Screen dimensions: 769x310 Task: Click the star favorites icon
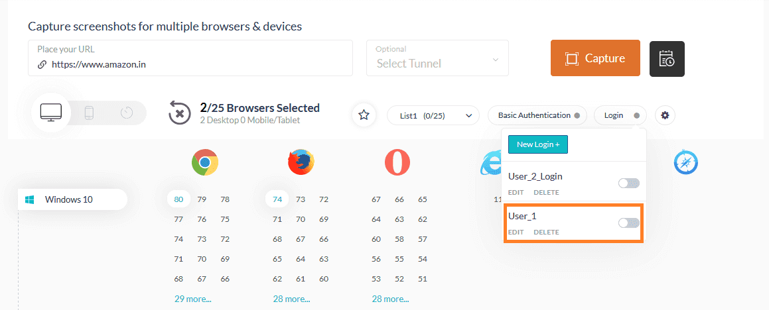pos(364,115)
